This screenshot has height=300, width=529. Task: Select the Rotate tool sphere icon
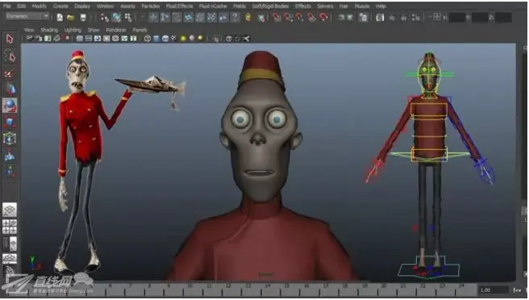click(10, 106)
